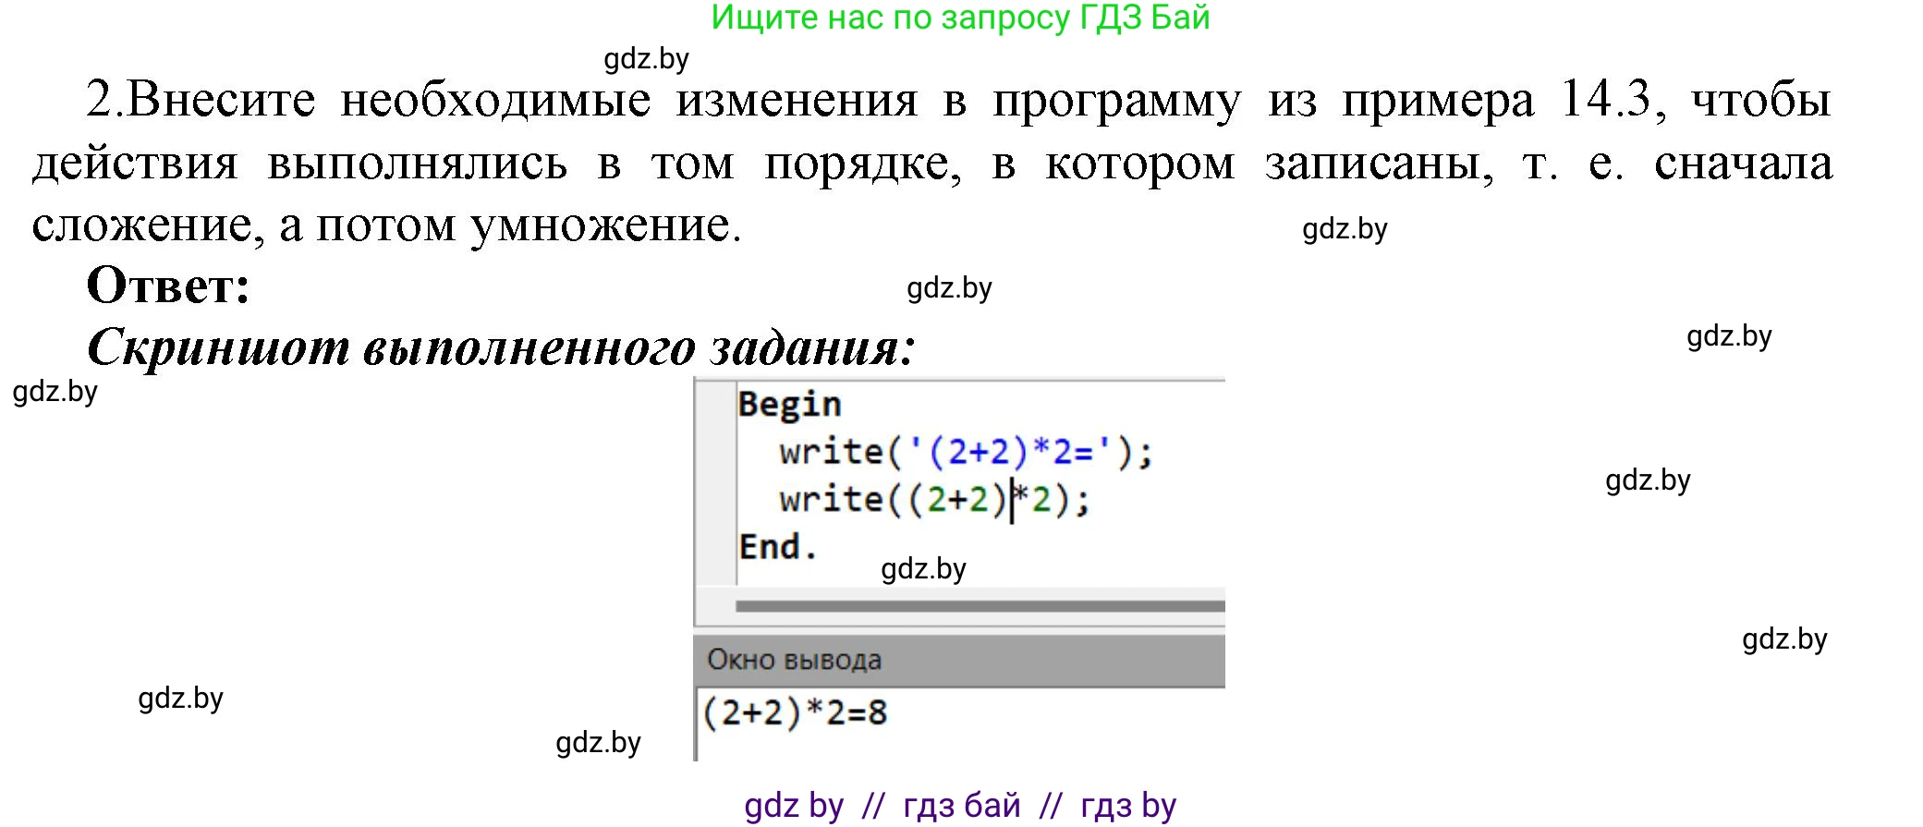Click the 'Ответ:' heading
Screen dimensions: 1923x827
(168, 286)
